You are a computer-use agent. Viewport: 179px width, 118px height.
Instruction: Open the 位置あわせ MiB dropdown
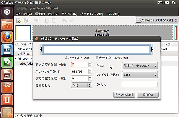click(x=81, y=85)
